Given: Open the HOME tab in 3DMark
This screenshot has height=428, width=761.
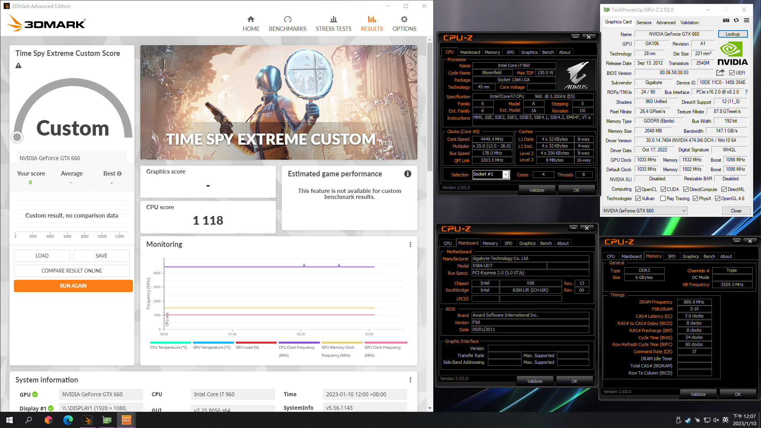Looking at the screenshot, I should [x=251, y=24].
